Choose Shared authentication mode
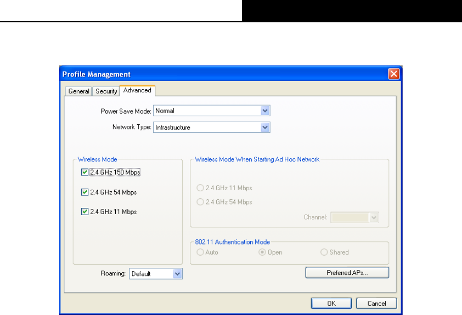The width and height of the screenshot is (462, 315). (324, 252)
